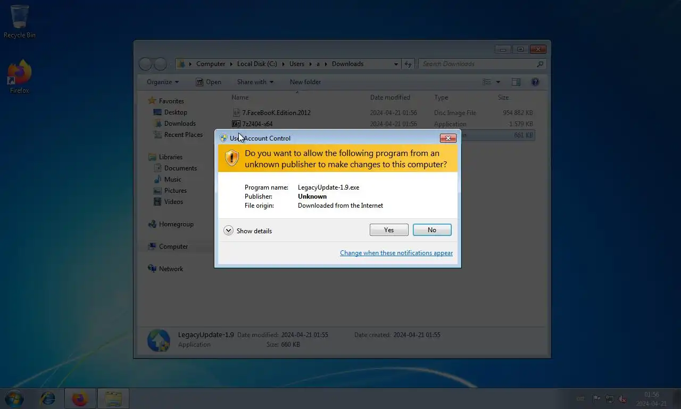Image resolution: width=681 pixels, height=409 pixels.
Task: Click No in the User Account Control dialog
Action: (432, 230)
